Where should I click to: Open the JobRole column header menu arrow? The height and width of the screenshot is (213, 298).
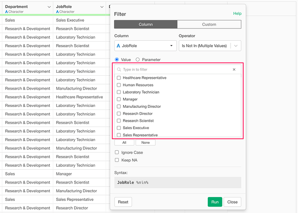(101, 7)
